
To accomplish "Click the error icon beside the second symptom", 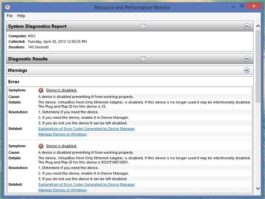I will tap(41, 146).
